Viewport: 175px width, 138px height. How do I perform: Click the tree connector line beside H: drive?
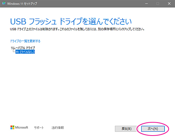point(14,51)
